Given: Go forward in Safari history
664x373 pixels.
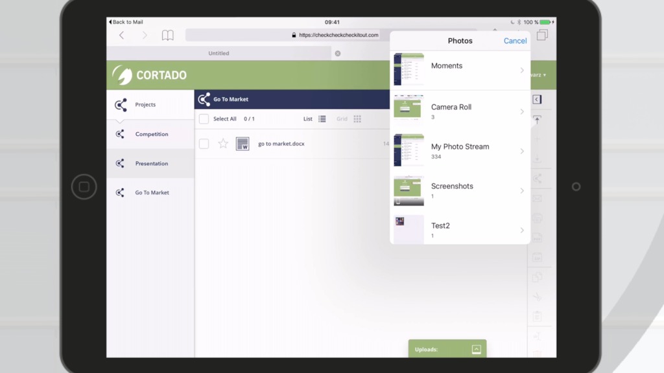Looking at the screenshot, I should pyautogui.click(x=145, y=35).
